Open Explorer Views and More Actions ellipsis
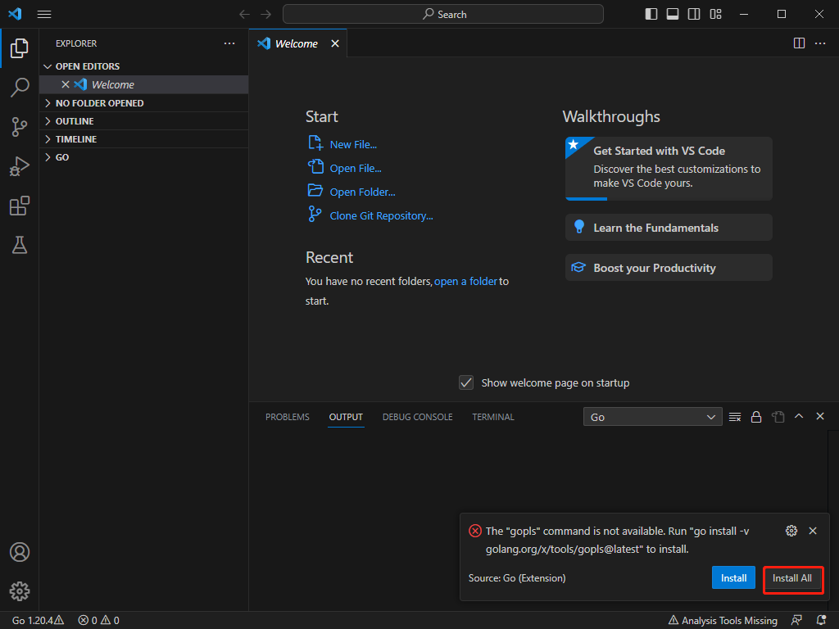Image resolution: width=839 pixels, height=629 pixels. (229, 43)
